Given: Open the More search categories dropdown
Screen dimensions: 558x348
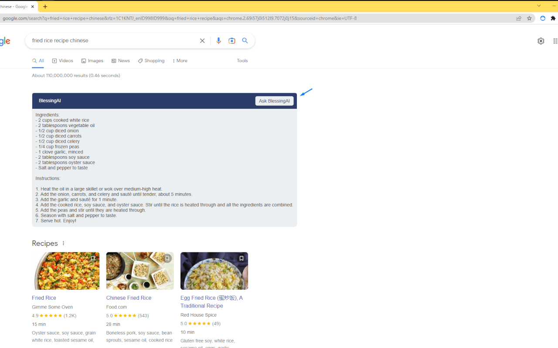Looking at the screenshot, I should 180,60.
